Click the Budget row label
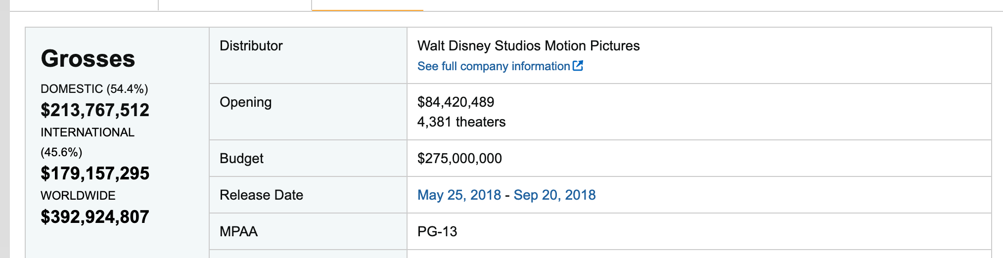 tap(241, 159)
